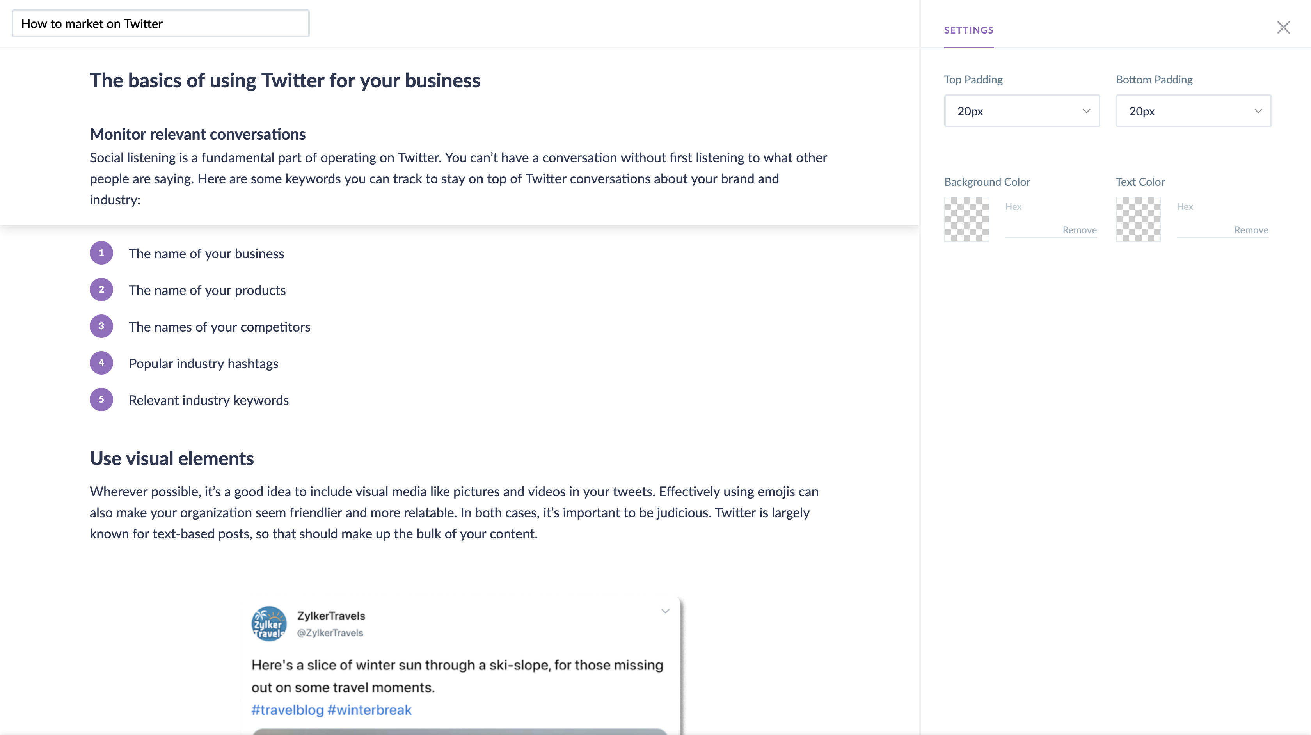
Task: Click the number 2 list bullet
Action: 101,289
